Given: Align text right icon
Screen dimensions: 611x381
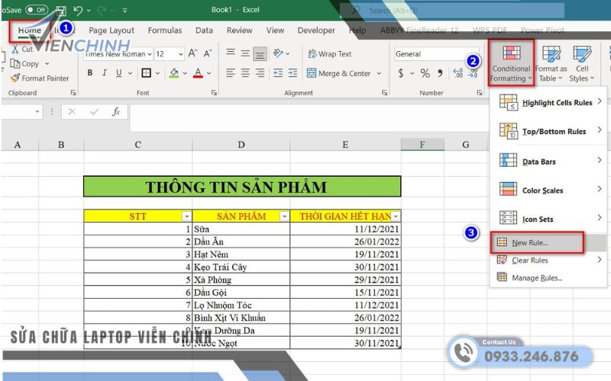Looking at the screenshot, I should pos(260,72).
